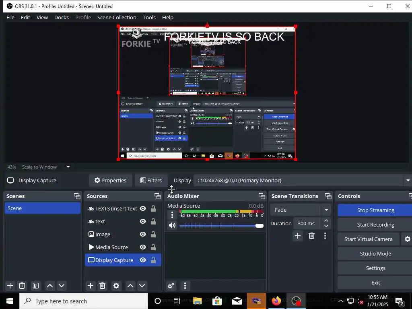Viewport: 412px width, 309px height.
Task: Lock the Image source
Action: tap(153, 234)
